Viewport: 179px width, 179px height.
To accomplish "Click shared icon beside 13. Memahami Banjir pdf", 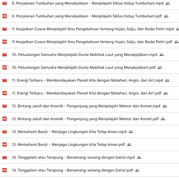I will tap(129, 145).
